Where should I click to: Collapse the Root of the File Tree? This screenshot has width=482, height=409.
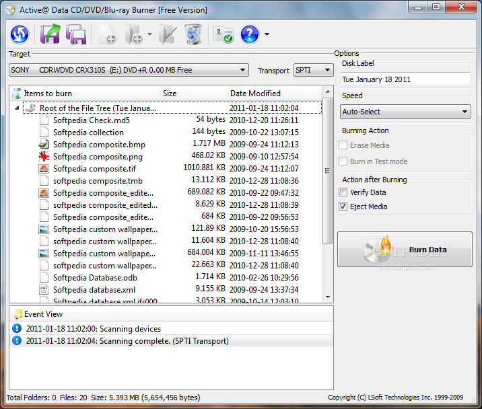[x=17, y=108]
